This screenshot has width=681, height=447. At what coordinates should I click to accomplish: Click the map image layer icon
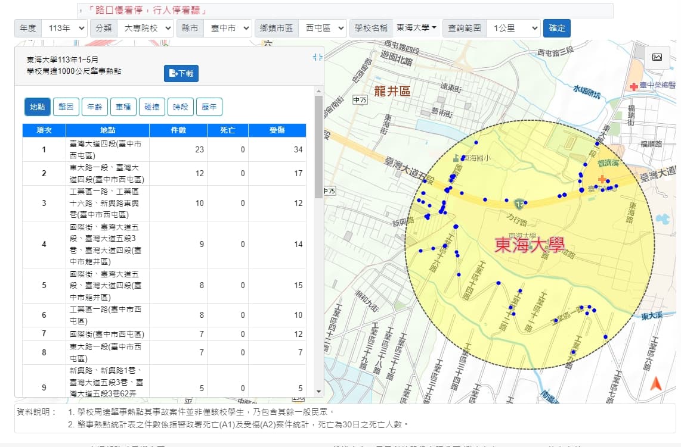657,57
